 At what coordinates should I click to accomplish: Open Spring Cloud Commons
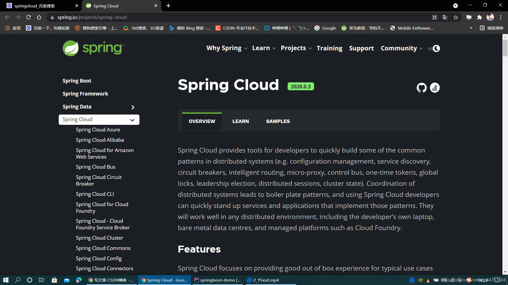tap(103, 248)
